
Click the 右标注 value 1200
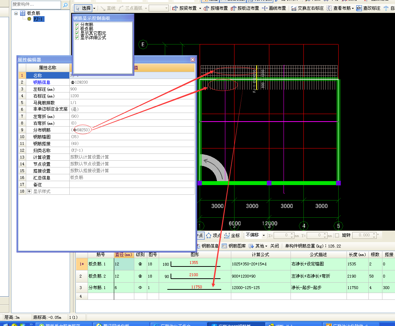pos(132,96)
